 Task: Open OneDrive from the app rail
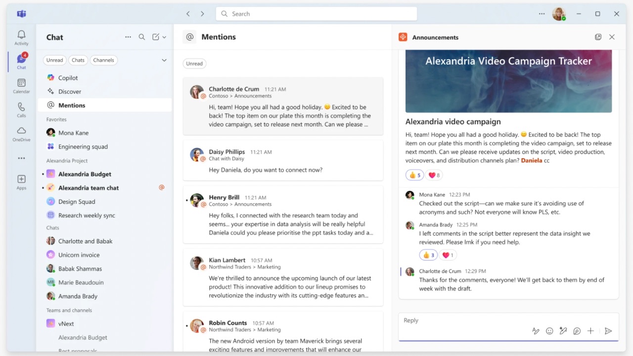[x=21, y=133]
